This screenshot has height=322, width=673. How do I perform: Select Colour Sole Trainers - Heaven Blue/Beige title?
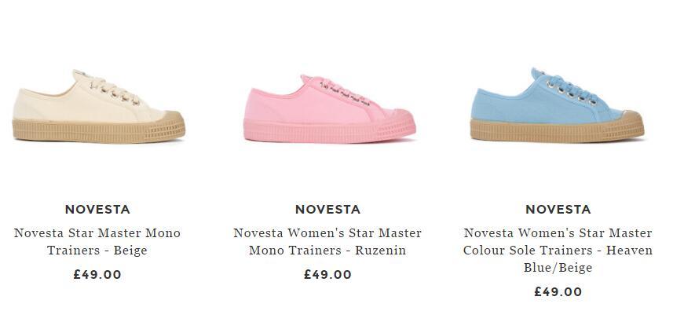[x=558, y=250]
